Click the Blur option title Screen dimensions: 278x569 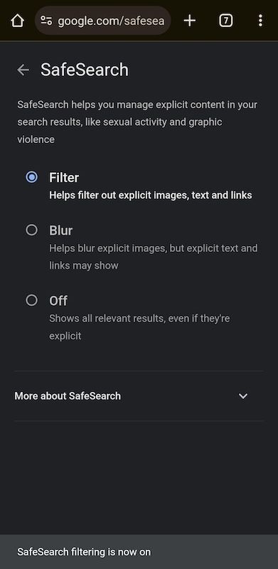(60, 230)
